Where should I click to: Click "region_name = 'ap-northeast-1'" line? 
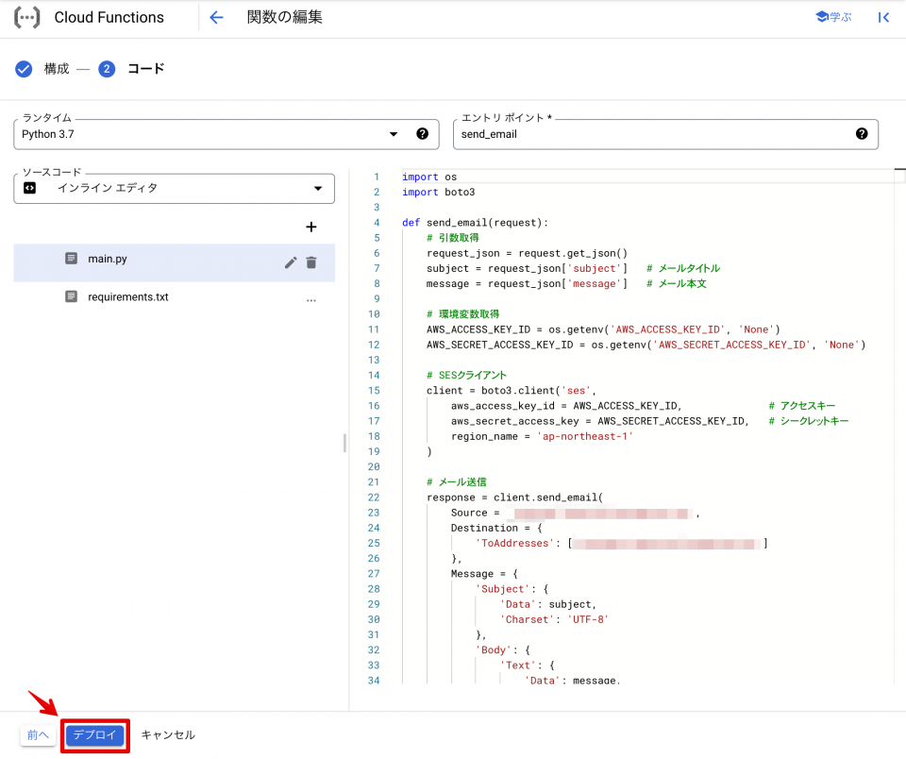tap(542, 436)
